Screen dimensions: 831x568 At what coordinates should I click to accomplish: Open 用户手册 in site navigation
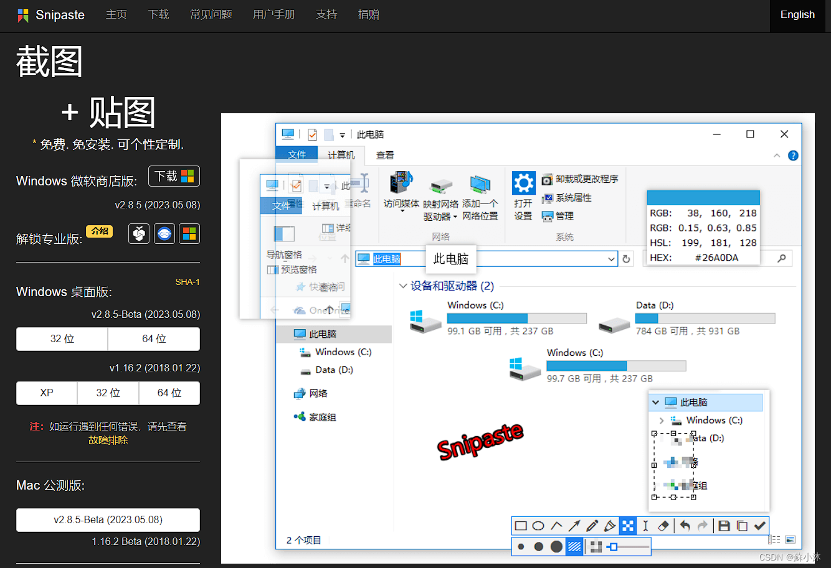274,14
